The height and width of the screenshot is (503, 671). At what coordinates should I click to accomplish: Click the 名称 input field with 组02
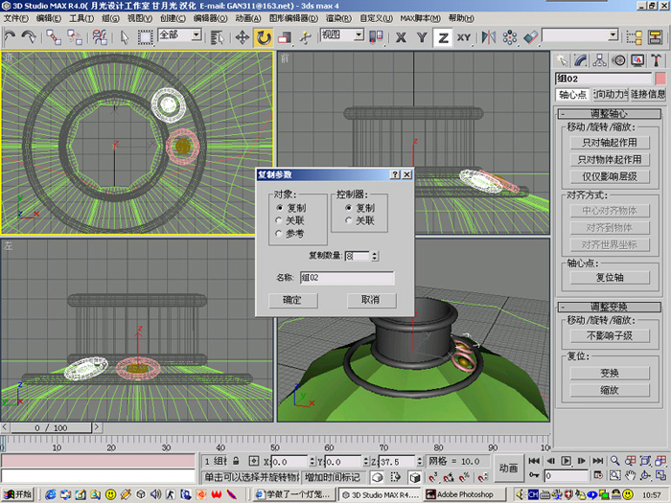point(347,278)
